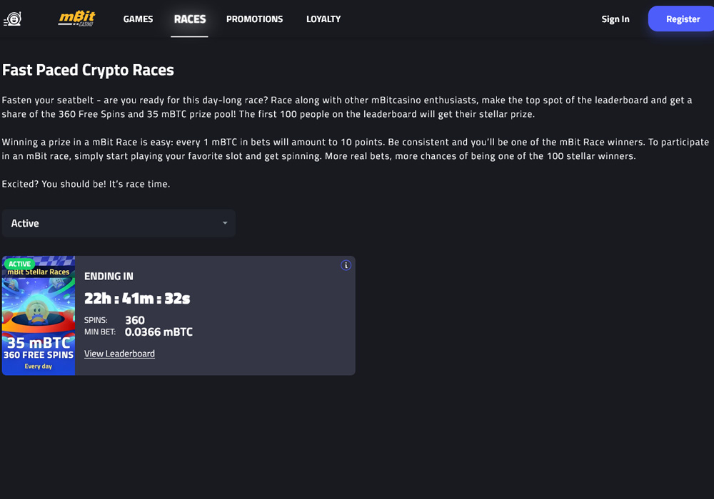Open the race info icon
Viewport: 714px width, 499px height.
pos(346,265)
